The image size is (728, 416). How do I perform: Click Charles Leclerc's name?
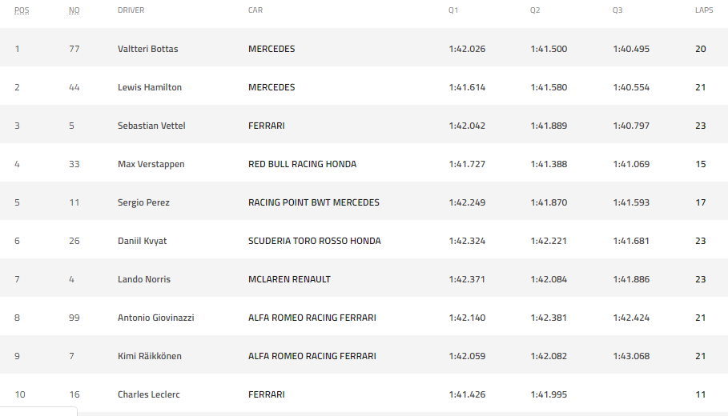pos(148,394)
